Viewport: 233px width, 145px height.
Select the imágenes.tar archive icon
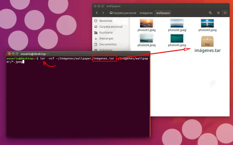point(207,41)
